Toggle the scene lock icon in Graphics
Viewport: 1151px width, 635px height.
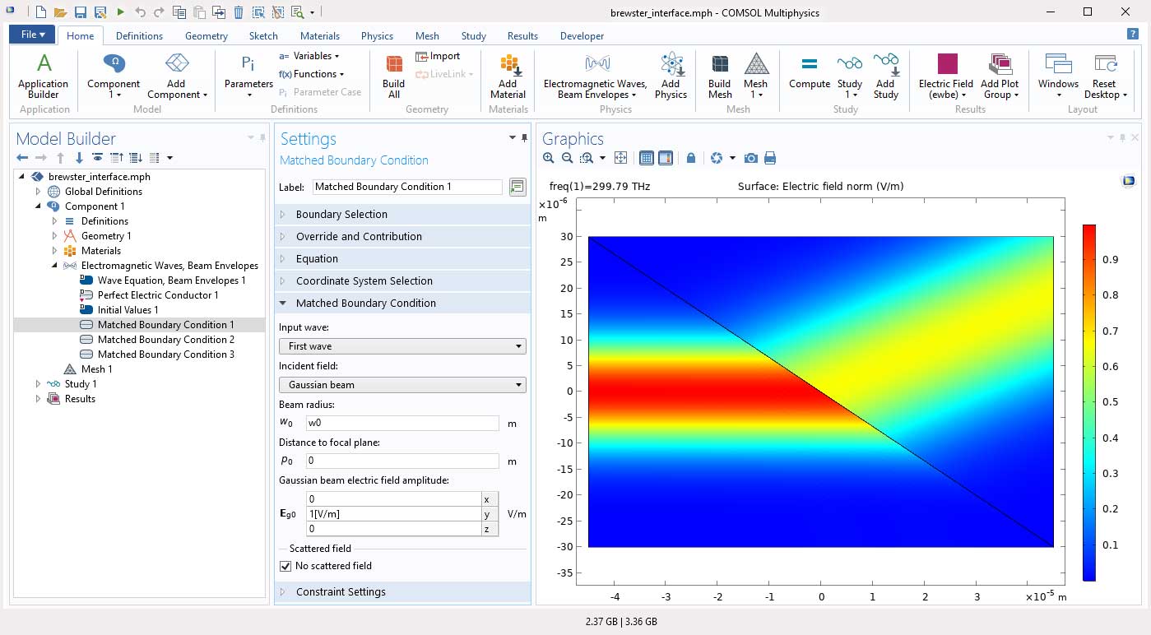(691, 158)
